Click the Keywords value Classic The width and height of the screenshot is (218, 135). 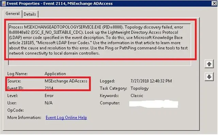click(x=137, y=96)
